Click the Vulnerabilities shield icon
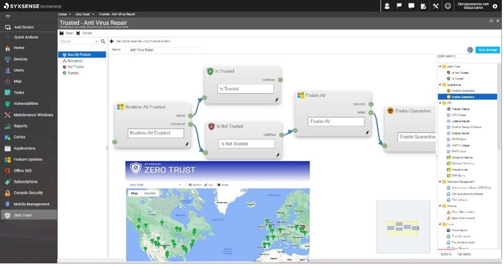Screen dimensions: 504x266 pos(7,104)
